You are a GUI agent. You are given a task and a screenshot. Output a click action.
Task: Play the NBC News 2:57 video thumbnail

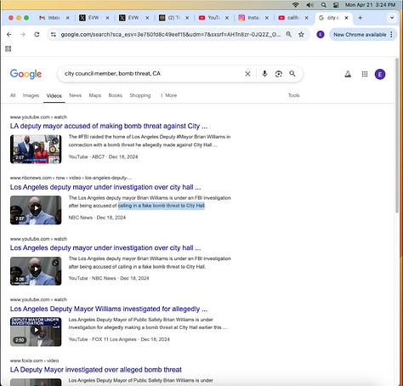click(x=36, y=210)
